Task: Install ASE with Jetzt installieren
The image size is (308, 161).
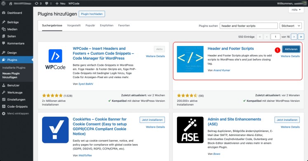Action: click(x=287, y=120)
